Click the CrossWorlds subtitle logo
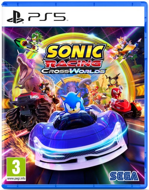 coord(73,71)
